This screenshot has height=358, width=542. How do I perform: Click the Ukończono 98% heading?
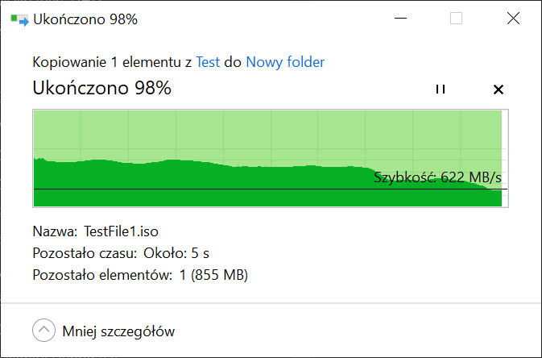[x=102, y=88]
